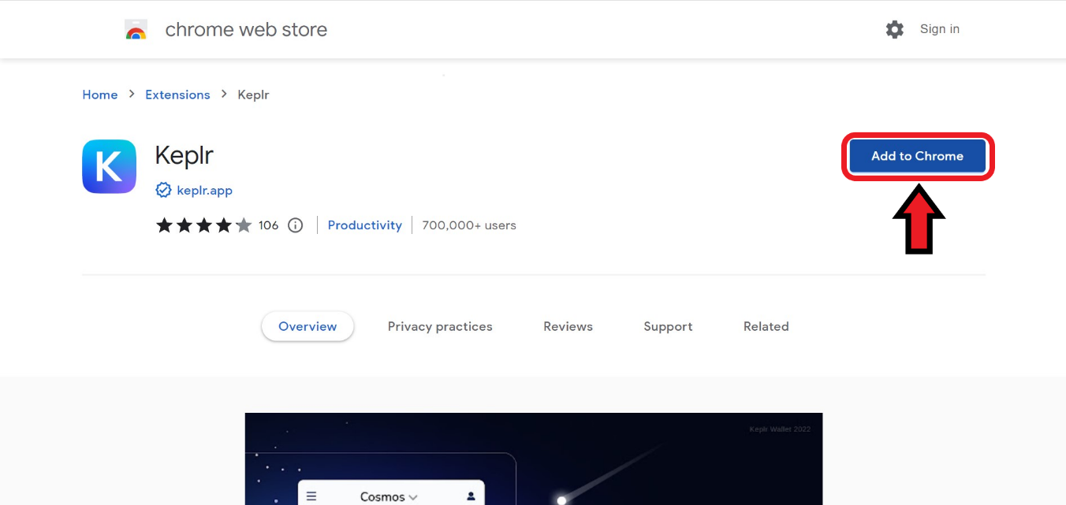Go to the Extensions breadcrumb link
This screenshot has width=1066, height=505.
point(177,95)
